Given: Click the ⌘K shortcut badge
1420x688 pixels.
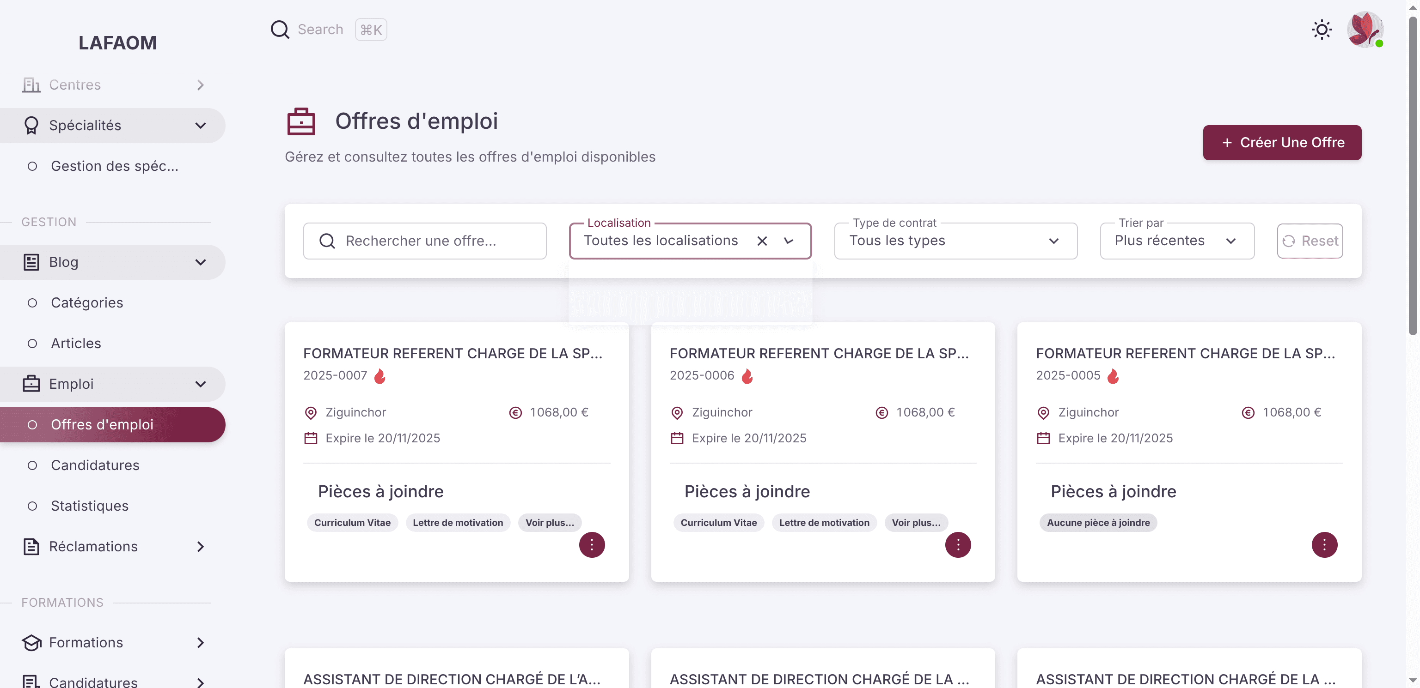Looking at the screenshot, I should click(370, 30).
